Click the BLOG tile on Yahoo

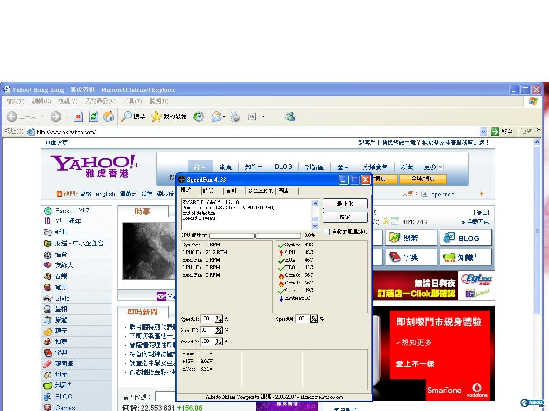click(466, 238)
